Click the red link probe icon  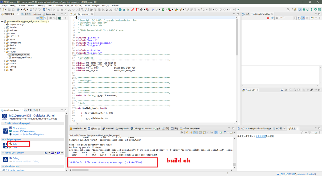coord(133,9)
